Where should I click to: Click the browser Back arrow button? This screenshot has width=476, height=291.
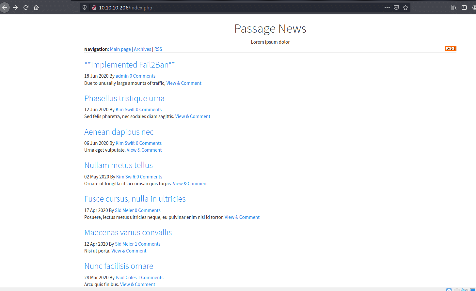(5, 8)
